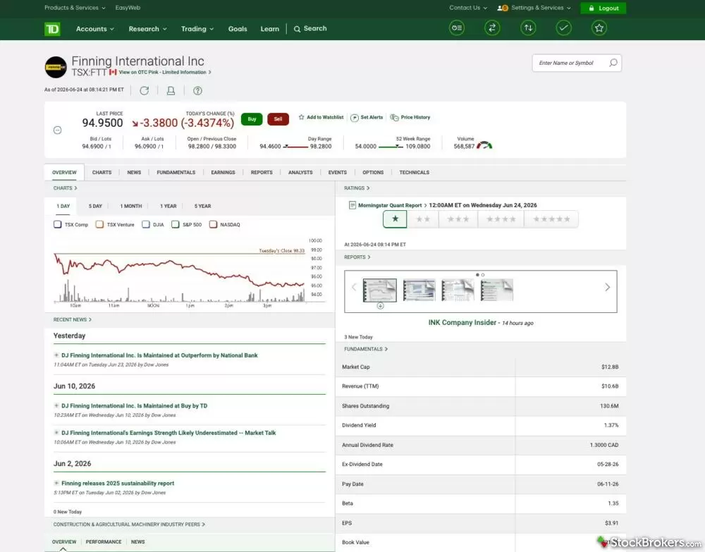Open help via the question mark icon

pos(197,91)
